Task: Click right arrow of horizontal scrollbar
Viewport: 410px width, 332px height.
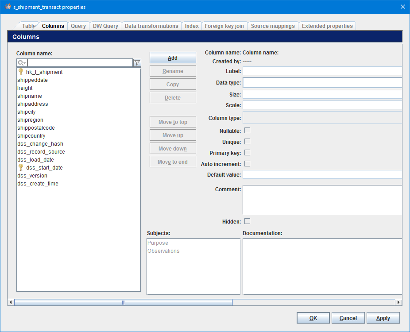Action: point(398,302)
